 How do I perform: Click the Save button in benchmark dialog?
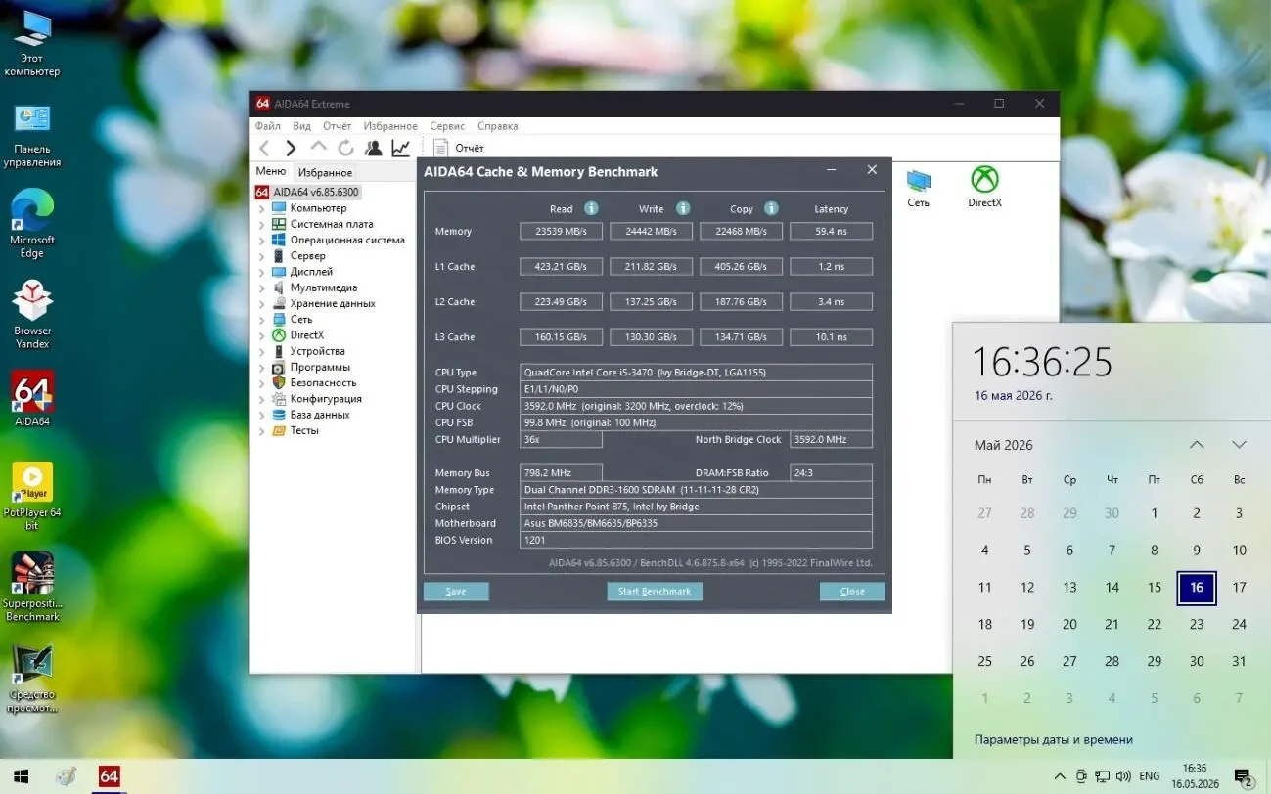point(456,592)
